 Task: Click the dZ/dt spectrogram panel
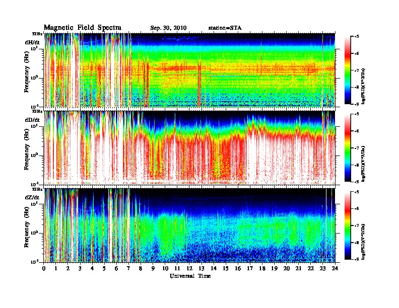189,225
